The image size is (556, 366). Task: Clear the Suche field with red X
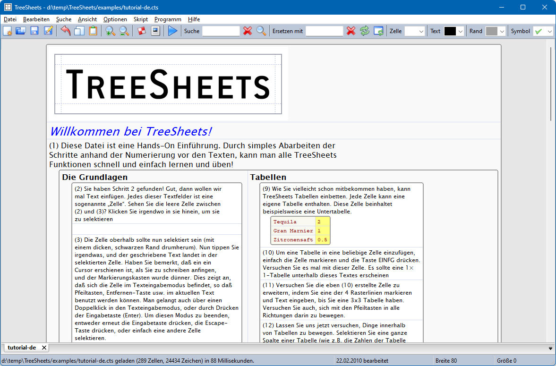[x=248, y=31]
